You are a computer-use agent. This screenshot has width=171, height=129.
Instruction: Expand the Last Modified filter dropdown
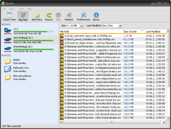point(121,26)
